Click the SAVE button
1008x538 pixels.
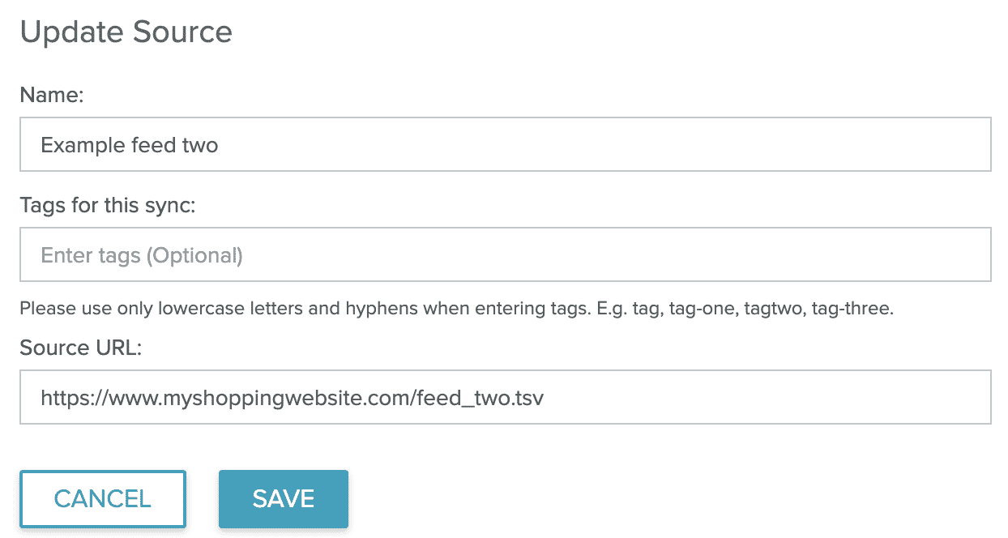click(283, 499)
